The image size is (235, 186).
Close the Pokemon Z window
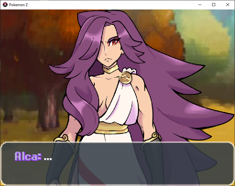pyautogui.click(x=227, y=5)
